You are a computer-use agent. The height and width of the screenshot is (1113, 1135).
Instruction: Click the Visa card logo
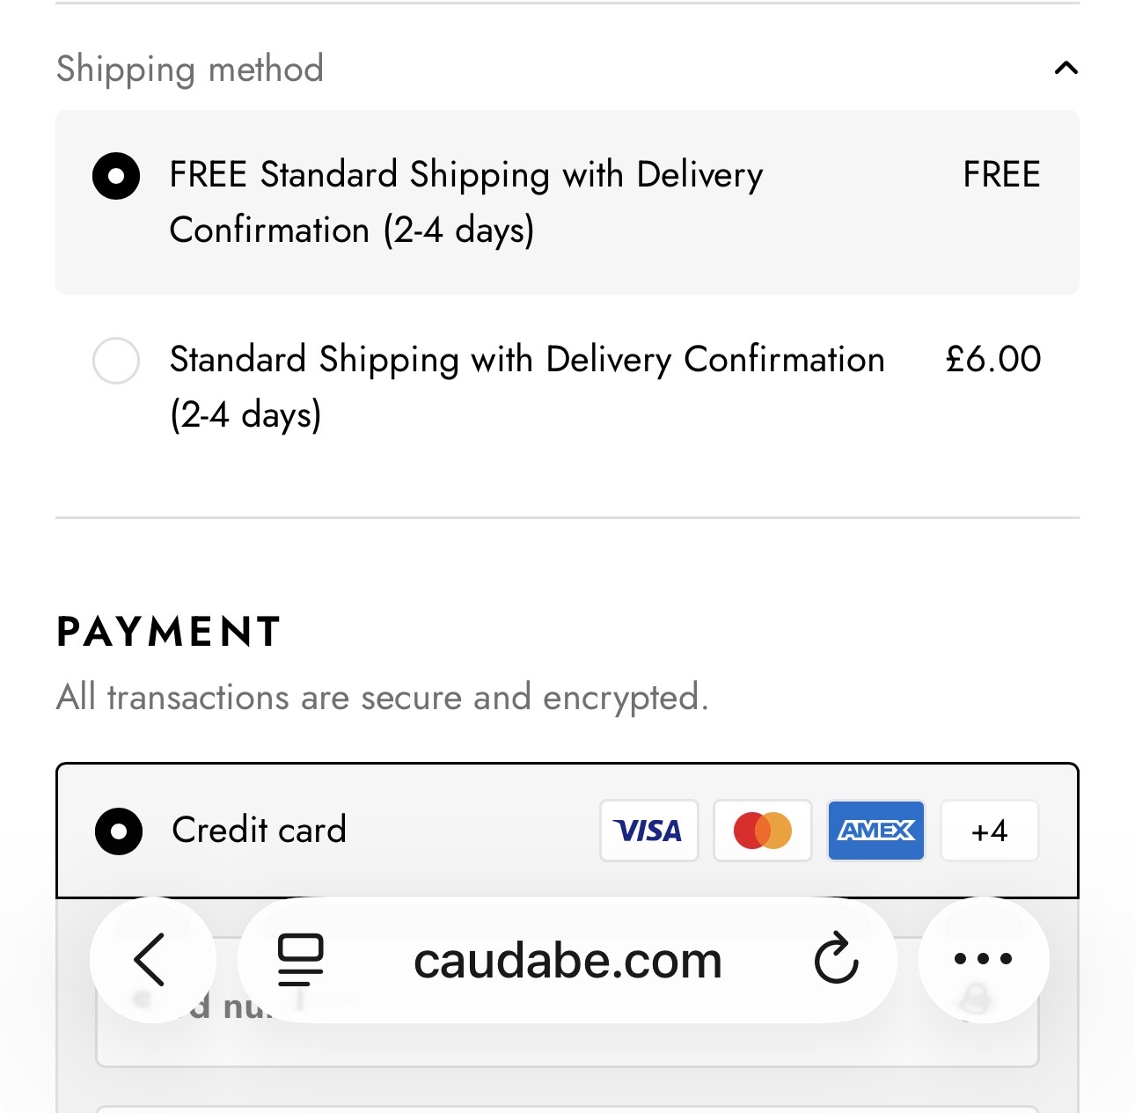point(648,831)
